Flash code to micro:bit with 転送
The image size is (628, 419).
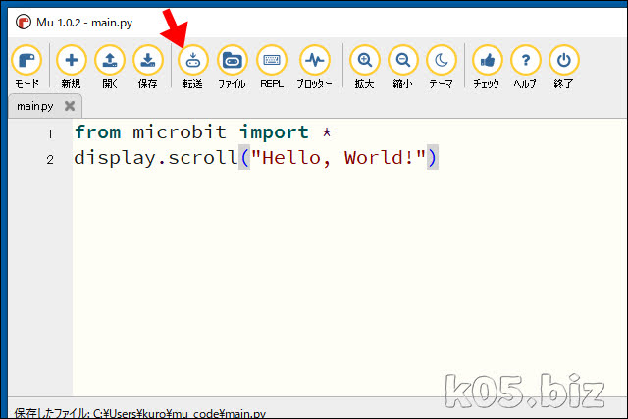click(193, 67)
